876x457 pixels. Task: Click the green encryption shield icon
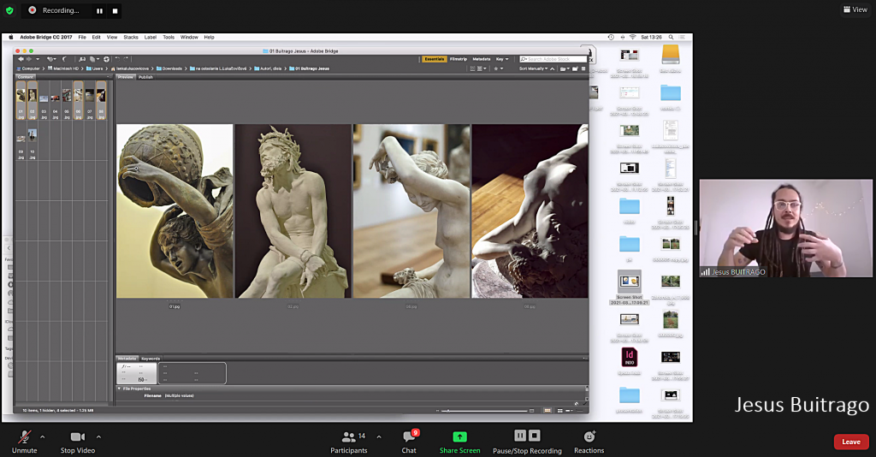point(9,10)
